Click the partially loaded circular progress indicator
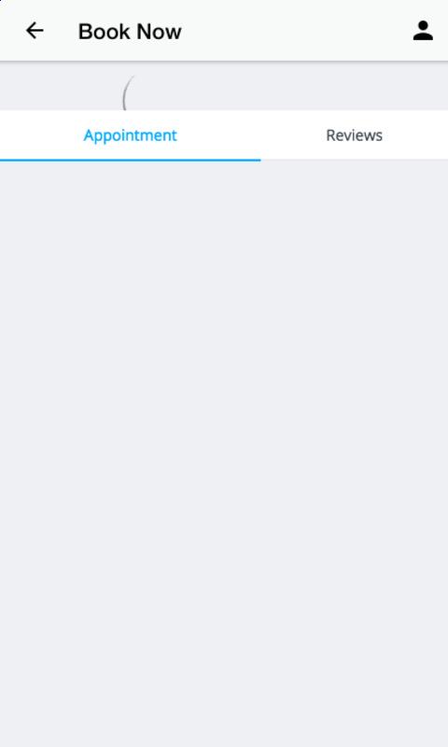Screen dimensions: 448x747 [128, 92]
